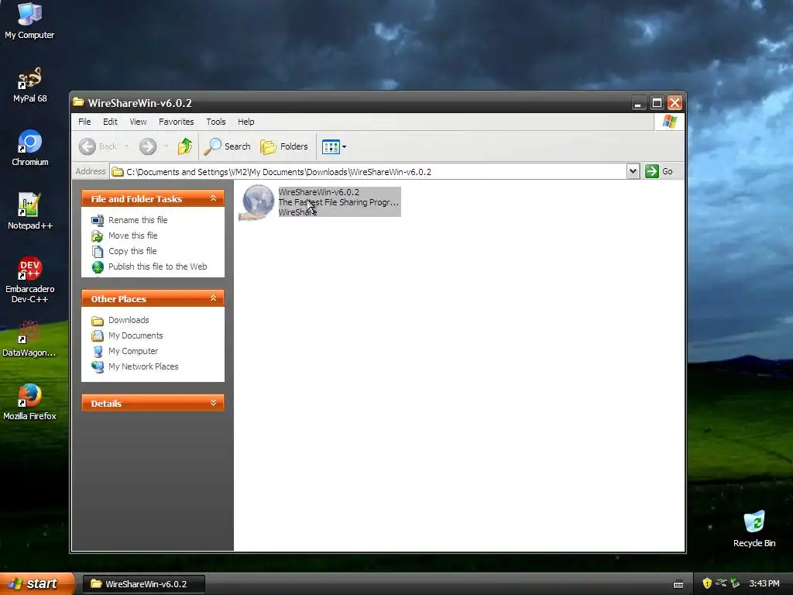This screenshot has width=793, height=595.
Task: Open the Tools menu
Action: [215, 122]
